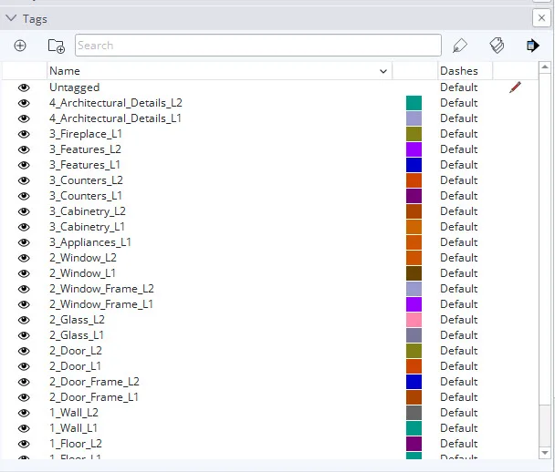Open Dashes dropdown for 1_Wall_L2
The image size is (555, 472).
(459, 413)
